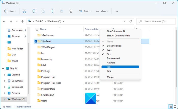Click the Share icon in toolbar
Screen dimensions: 178x109
coord(62,11)
